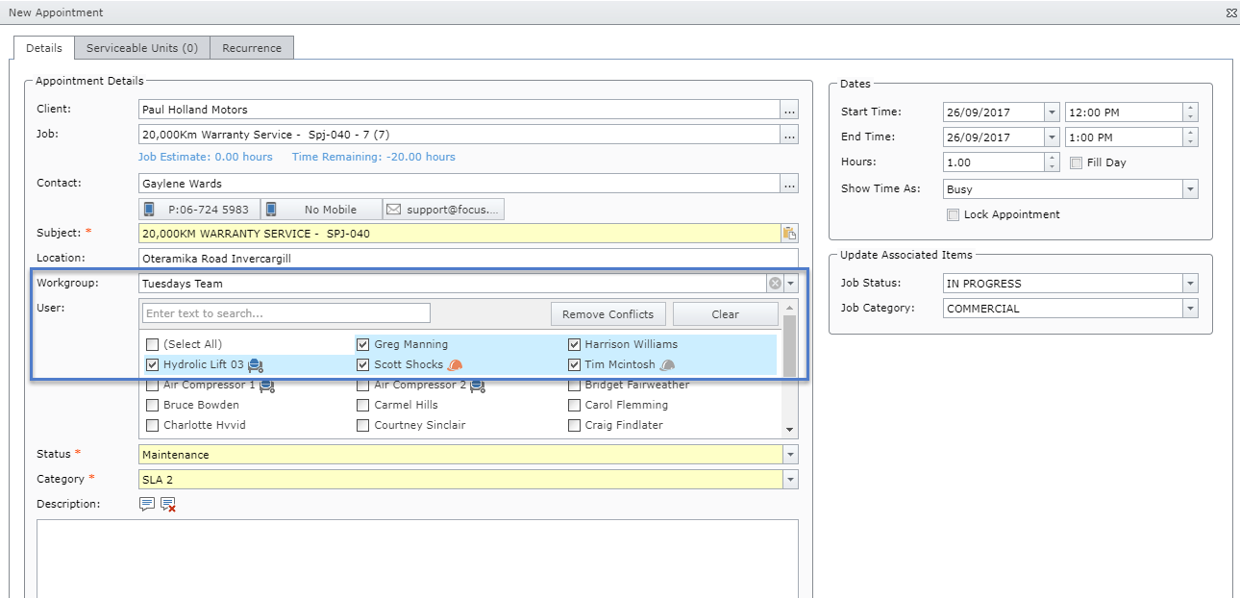Click the clear X icon in Workgroup field
The width and height of the screenshot is (1240, 598).
(x=775, y=284)
